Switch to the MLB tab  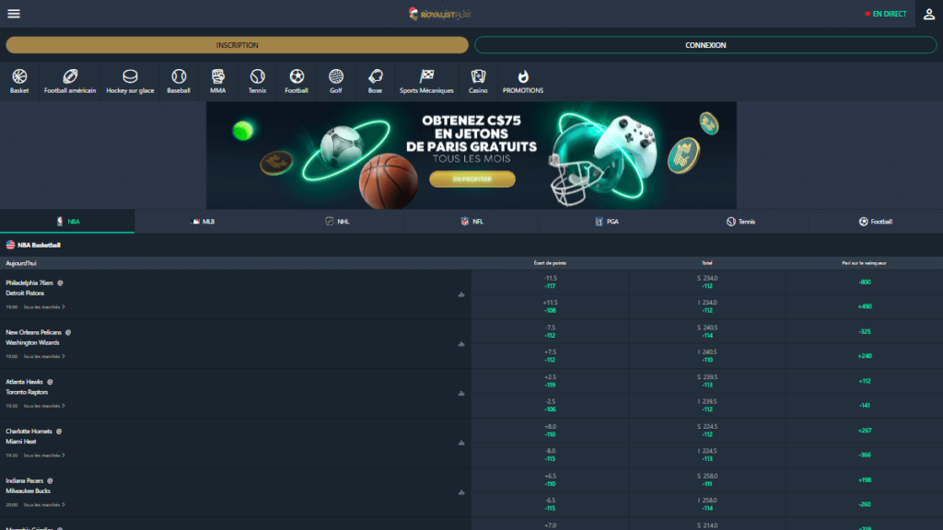(202, 222)
